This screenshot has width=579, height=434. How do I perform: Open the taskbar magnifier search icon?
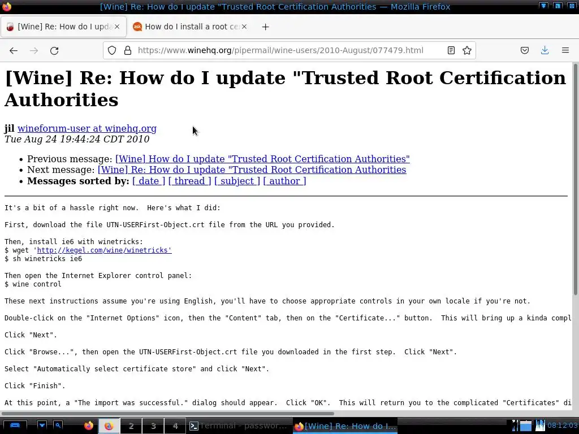tap(58, 426)
